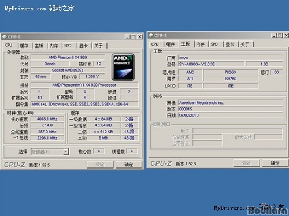This screenshot has width=289, height=216.
Task: Click 确定 button in left CPU-Z window
Action: coord(128,165)
